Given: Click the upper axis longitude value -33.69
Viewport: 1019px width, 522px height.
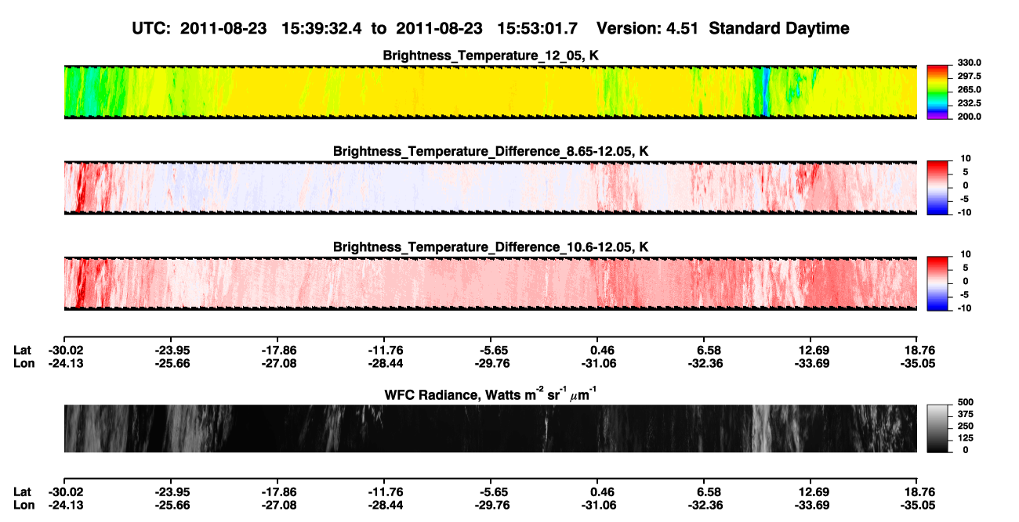Looking at the screenshot, I should [810, 363].
